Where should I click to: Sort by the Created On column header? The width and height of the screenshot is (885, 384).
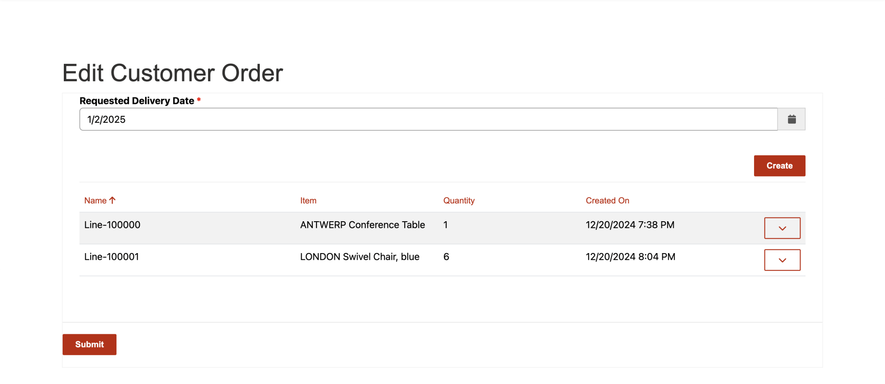pyautogui.click(x=607, y=200)
